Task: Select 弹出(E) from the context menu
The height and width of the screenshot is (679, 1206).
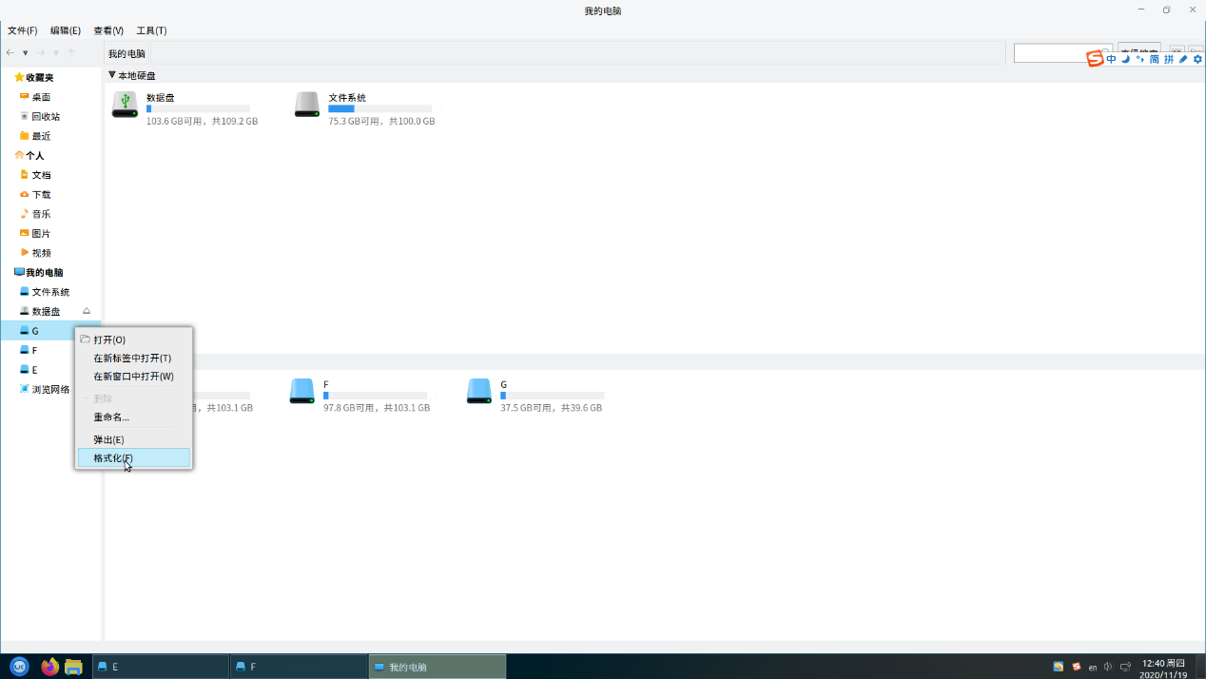Action: pos(108,439)
